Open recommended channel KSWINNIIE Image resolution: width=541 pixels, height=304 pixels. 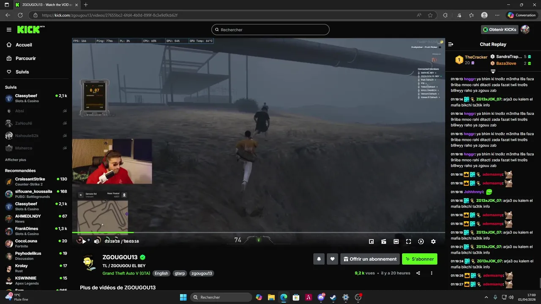point(36,280)
